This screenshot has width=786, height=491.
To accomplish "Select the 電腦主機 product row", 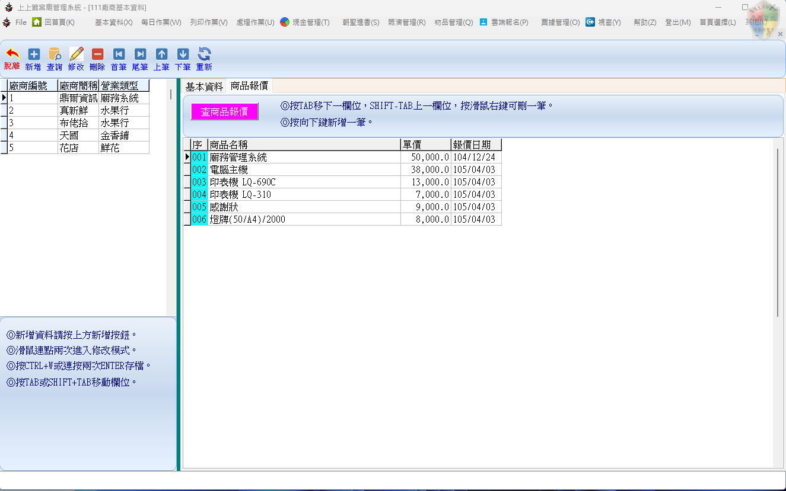I will [x=304, y=170].
